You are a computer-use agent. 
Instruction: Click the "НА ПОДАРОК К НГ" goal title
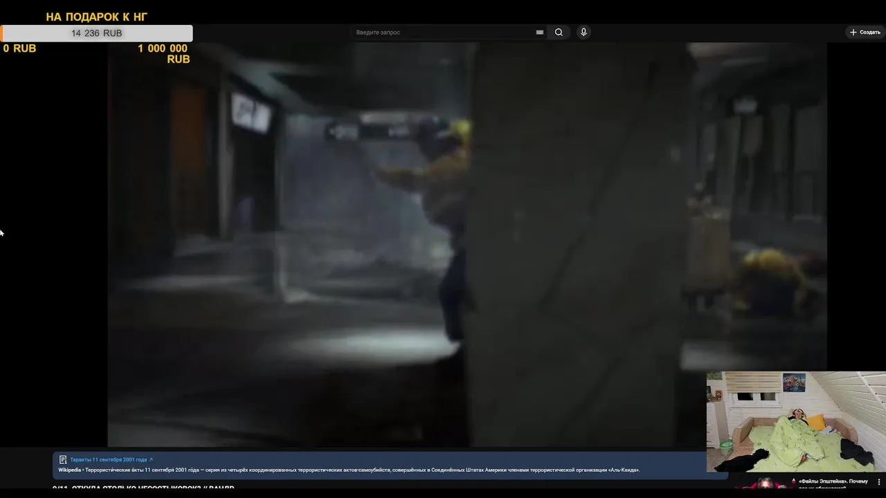(x=97, y=17)
